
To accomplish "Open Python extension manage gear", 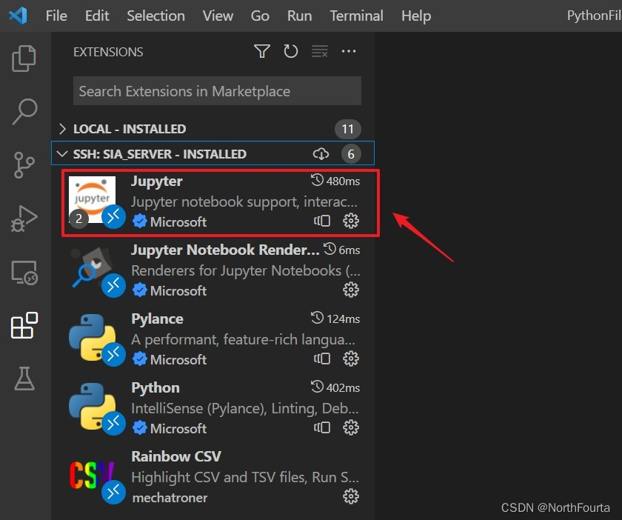I will 351,427.
